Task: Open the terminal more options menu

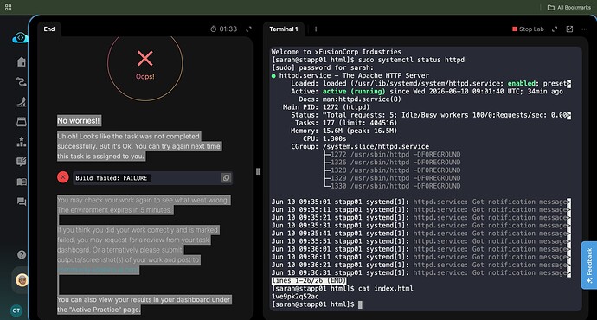Action: 584,29
